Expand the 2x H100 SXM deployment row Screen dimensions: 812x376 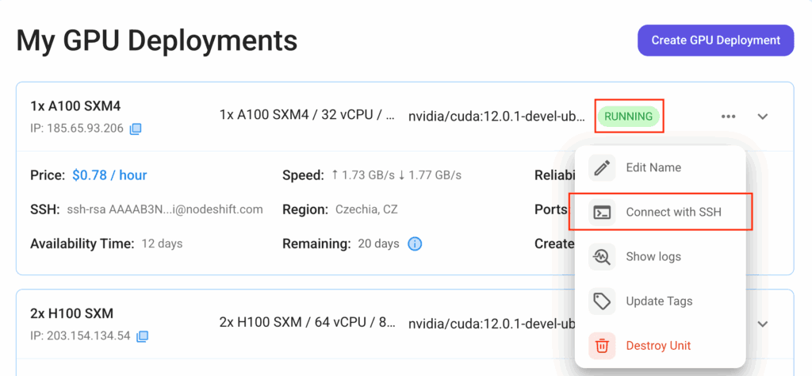(x=763, y=324)
